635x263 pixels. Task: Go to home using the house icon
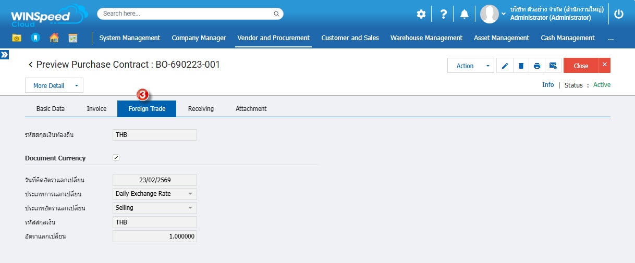(x=54, y=37)
